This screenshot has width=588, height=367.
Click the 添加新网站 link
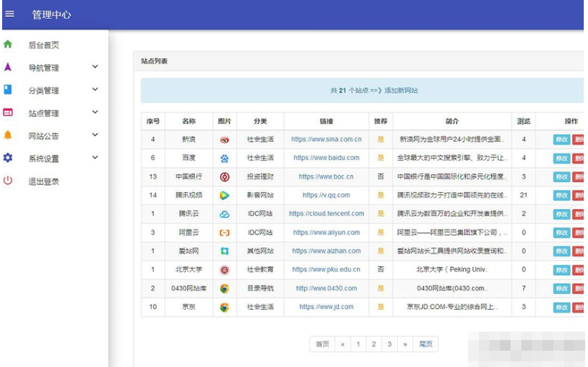[401, 90]
